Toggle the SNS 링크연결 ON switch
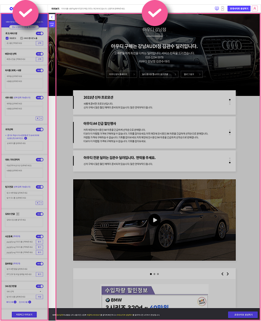The image size is (261, 321). point(40,286)
